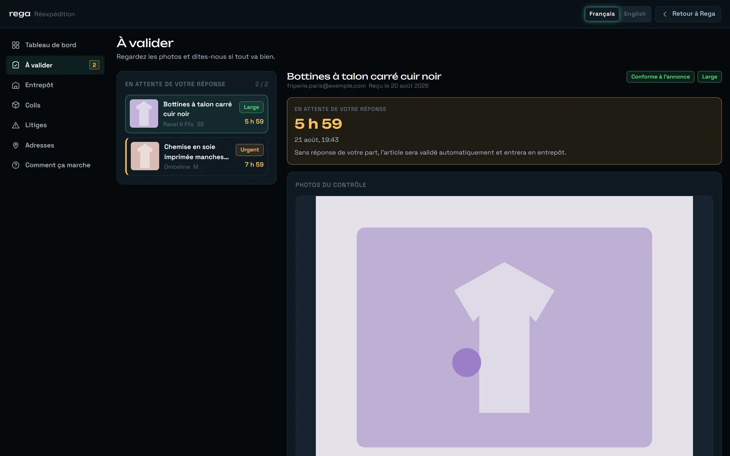Open the Litiges page
Image resolution: width=730 pixels, height=456 pixels.
coord(55,125)
